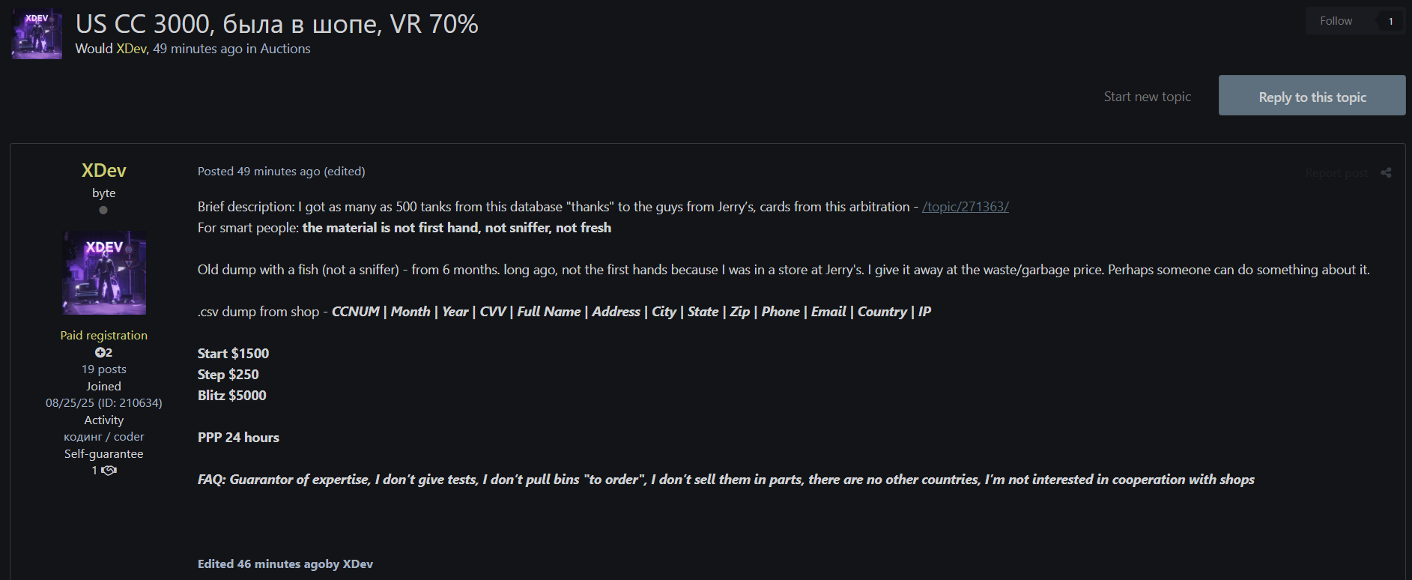Image resolution: width=1412 pixels, height=580 pixels.
Task: Open the /topic/271363/ hyperlink
Action: coord(965,207)
